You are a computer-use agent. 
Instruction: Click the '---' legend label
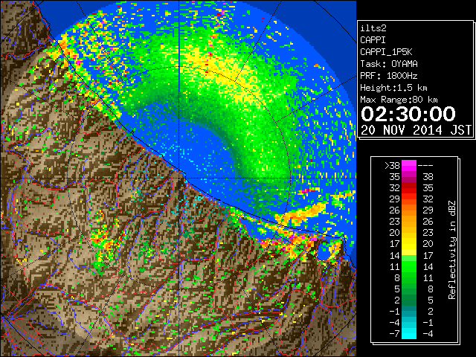[x=425, y=166]
